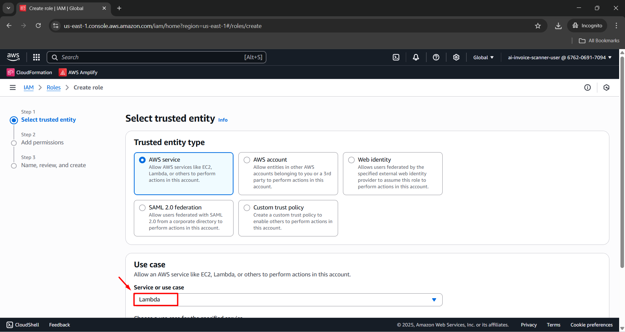Open the AWS Amplify bookmark

[78, 72]
